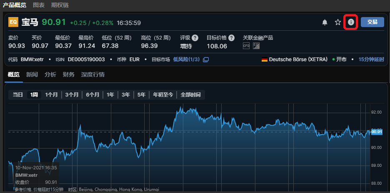This screenshot has height=193, width=390.
Task: Click the 最高价 value 91.24
Action: [87, 46]
